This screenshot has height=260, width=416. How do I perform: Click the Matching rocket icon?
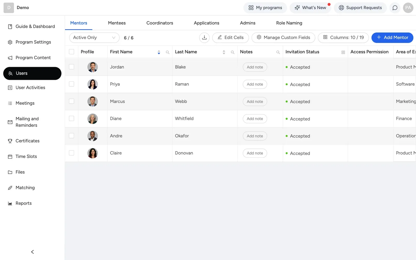pyautogui.click(x=10, y=188)
